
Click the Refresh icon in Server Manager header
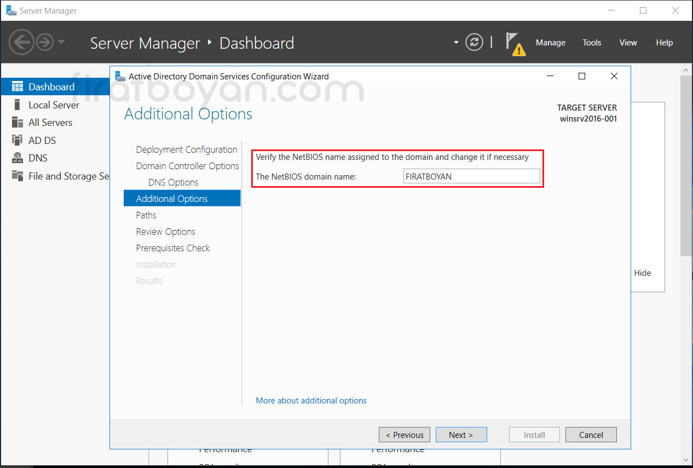click(x=474, y=42)
